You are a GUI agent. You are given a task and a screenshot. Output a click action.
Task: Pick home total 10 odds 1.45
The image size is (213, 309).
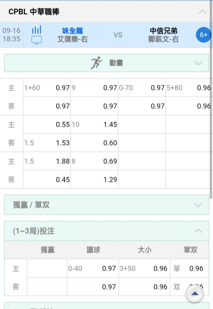pyautogui.click(x=95, y=124)
